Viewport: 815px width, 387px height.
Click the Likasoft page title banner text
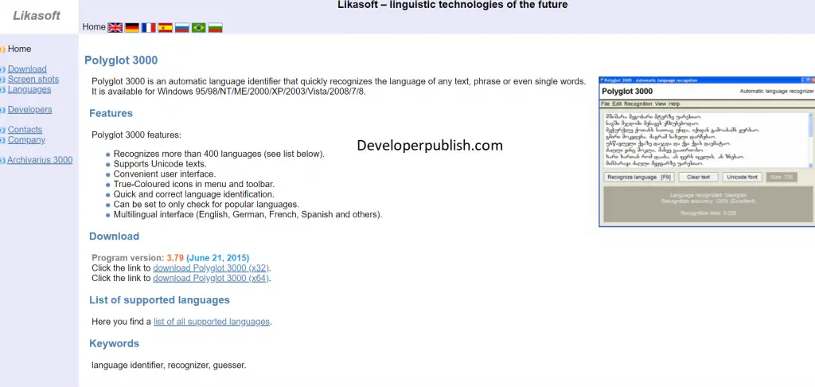(453, 6)
